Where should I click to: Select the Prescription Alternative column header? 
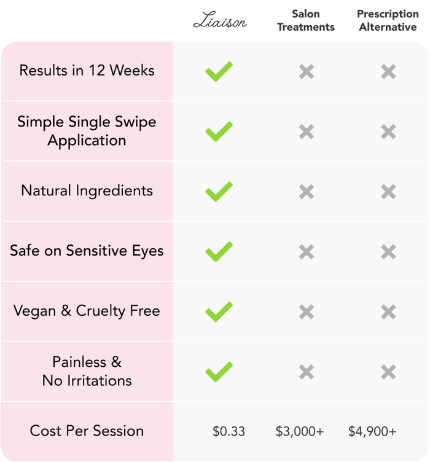click(388, 20)
